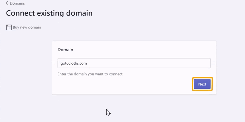Click the word 'Next' inside the button
The height and width of the screenshot is (122, 245).
pos(202,84)
